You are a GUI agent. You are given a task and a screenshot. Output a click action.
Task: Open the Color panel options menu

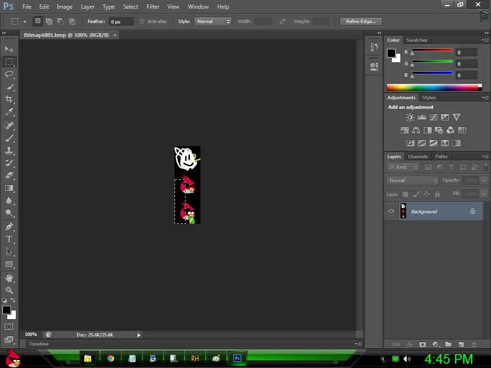tap(485, 40)
